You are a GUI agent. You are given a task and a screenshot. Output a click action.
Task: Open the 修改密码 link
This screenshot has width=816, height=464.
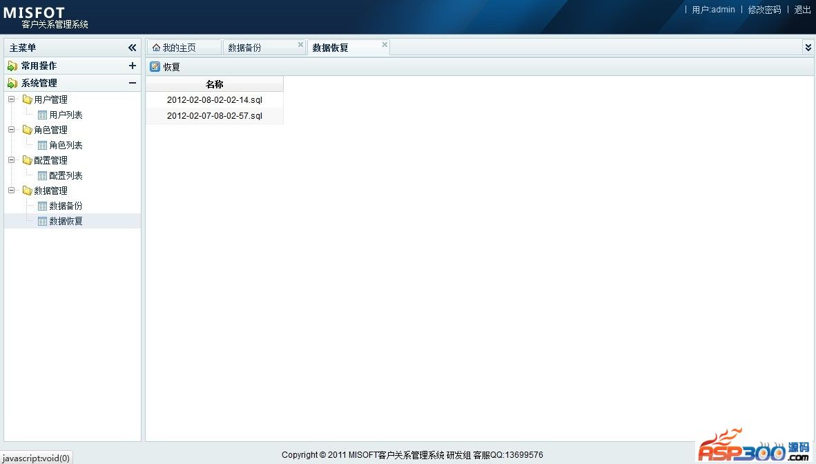(764, 10)
